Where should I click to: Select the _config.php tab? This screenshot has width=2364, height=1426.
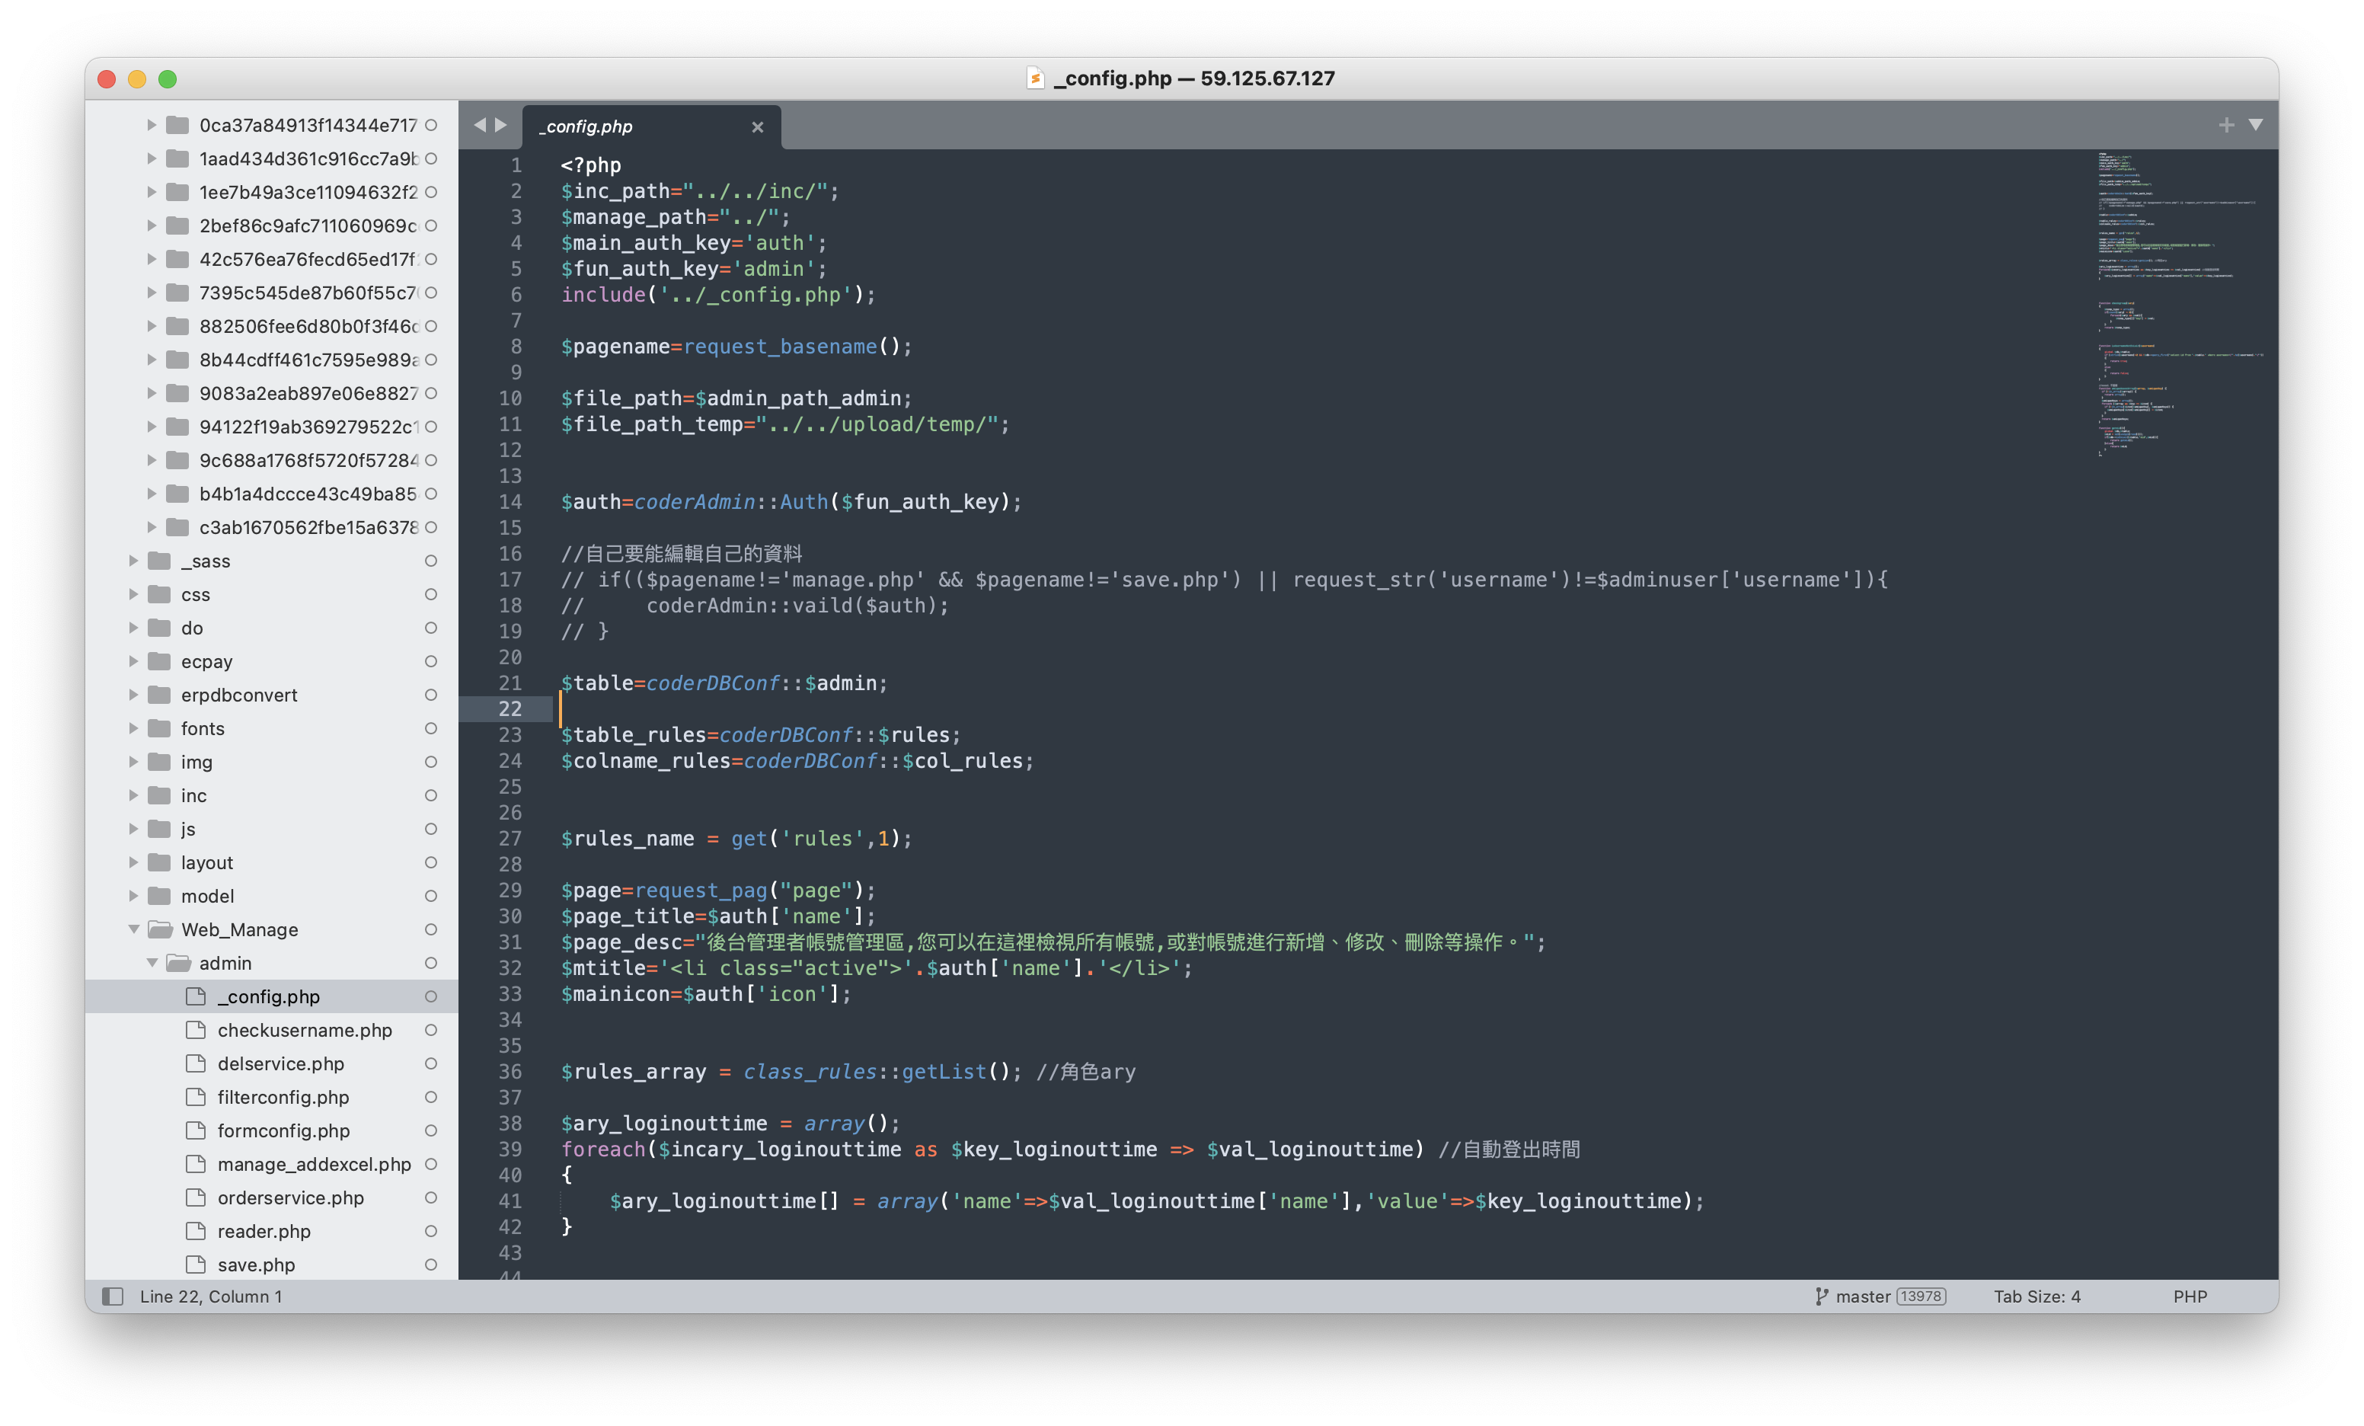pyautogui.click(x=653, y=126)
